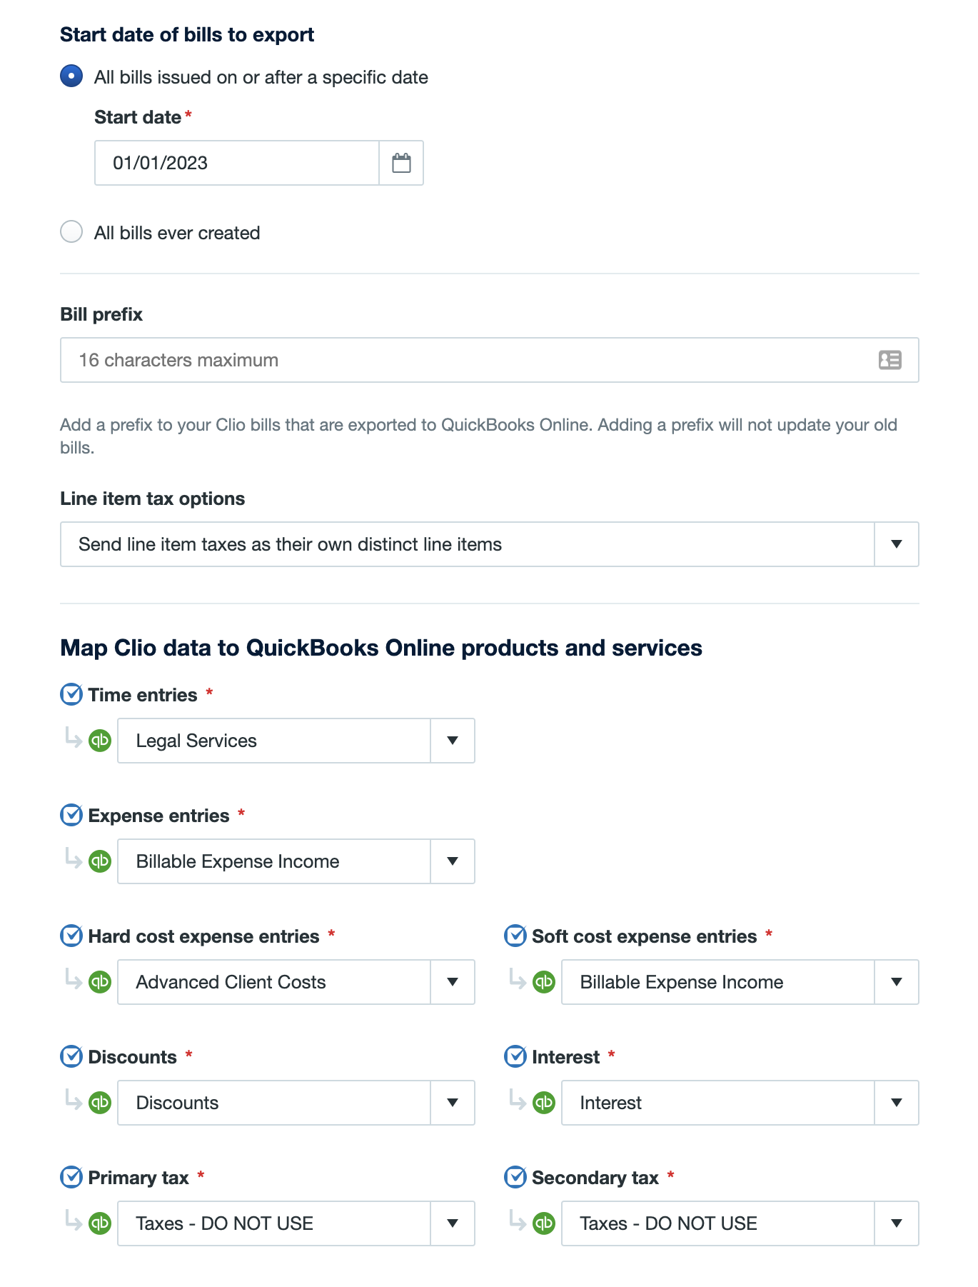978x1287 pixels.
Task: Click the Time entries checkmark icon
Action: (71, 694)
